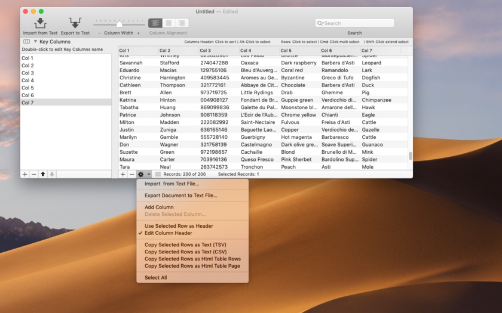Toggle sidebar panel with columns icon
The height and width of the screenshot is (313, 502).
(27, 42)
